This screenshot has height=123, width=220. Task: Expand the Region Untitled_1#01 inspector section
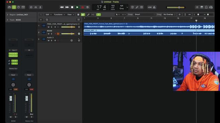[8, 15]
